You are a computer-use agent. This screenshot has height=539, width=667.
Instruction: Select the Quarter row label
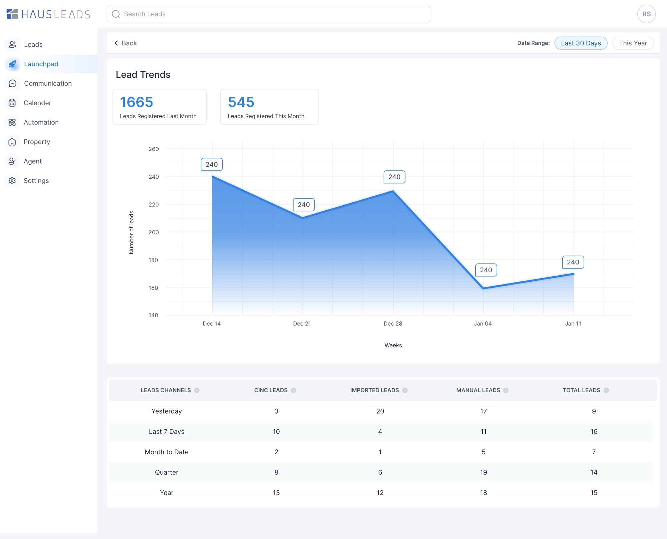(167, 472)
